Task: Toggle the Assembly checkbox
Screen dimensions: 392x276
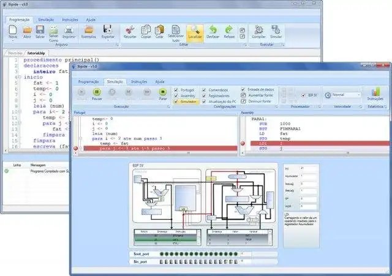Action: point(176,95)
